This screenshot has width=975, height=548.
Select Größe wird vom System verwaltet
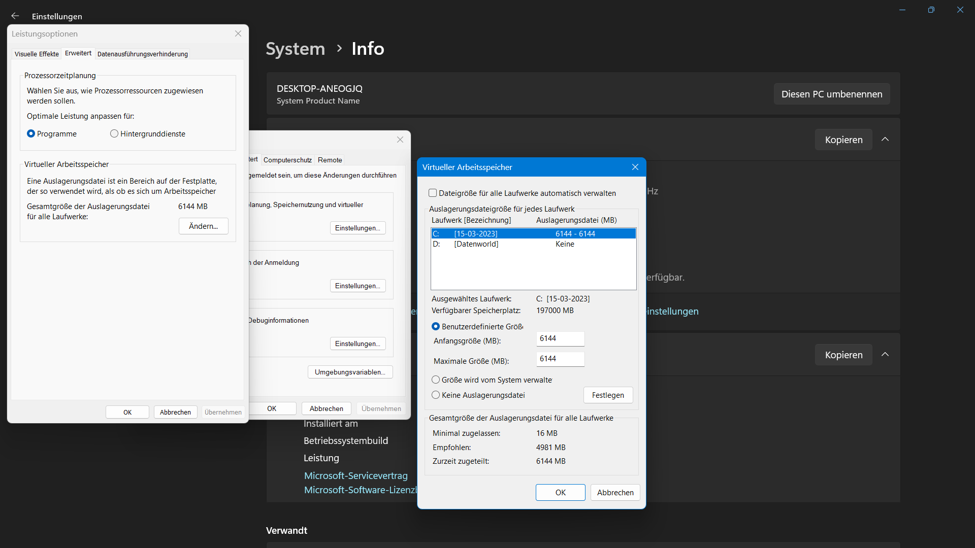[x=436, y=380]
